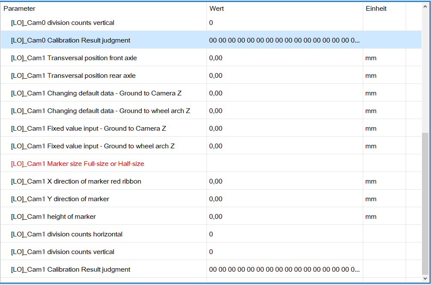Click Cam1 Calibration Result judgment hex value
The image size is (431, 285).
284,270
